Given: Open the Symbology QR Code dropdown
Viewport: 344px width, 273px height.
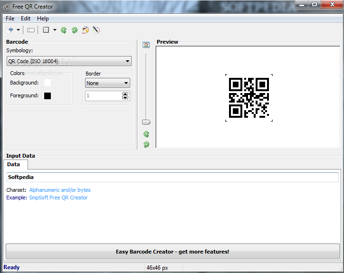Looking at the screenshot, I should 69,61.
